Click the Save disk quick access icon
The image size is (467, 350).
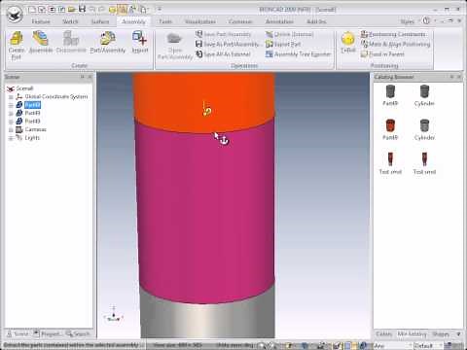coord(82,9)
